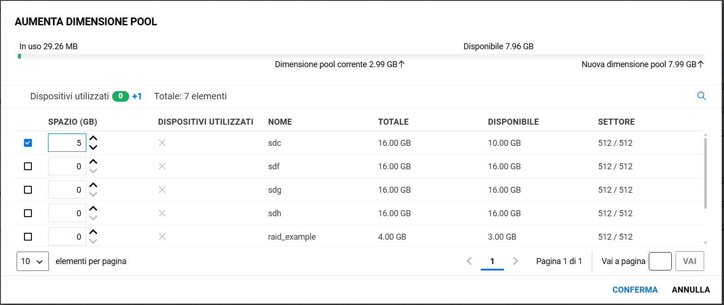Screen dimensions: 724x305
Task: Open the elements per page dropdown
Action: pos(32,261)
